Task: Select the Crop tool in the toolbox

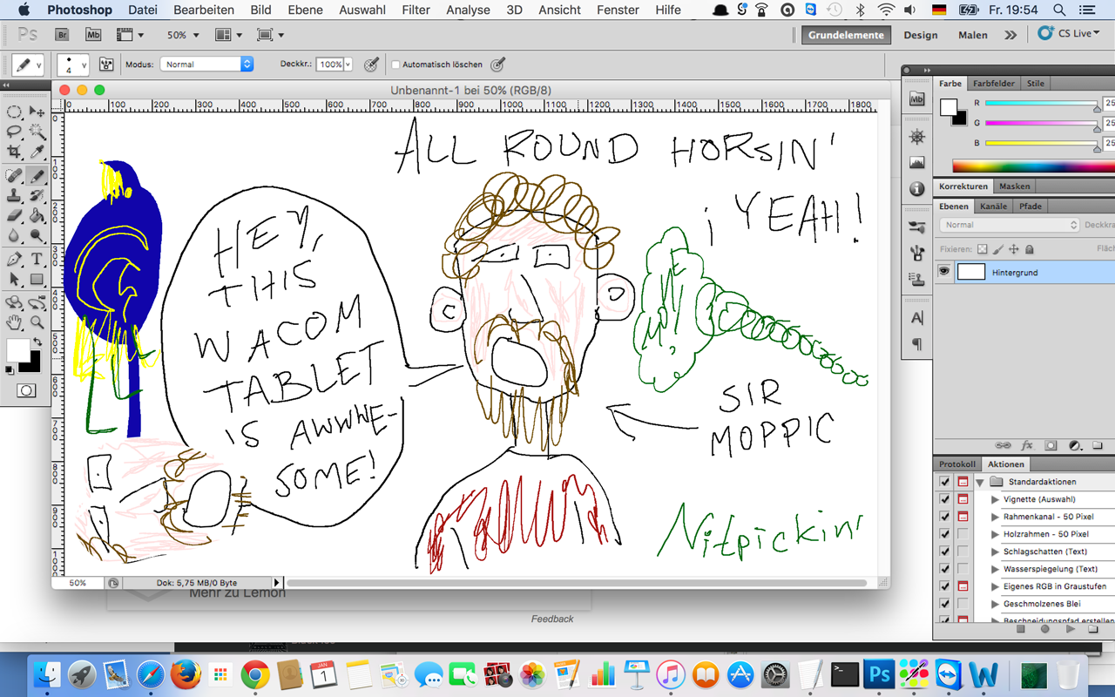Action: (x=14, y=152)
